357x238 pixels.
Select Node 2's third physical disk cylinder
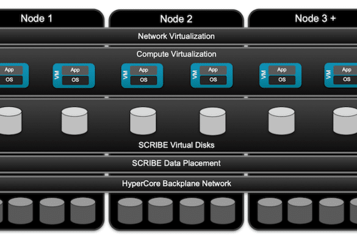(192, 211)
